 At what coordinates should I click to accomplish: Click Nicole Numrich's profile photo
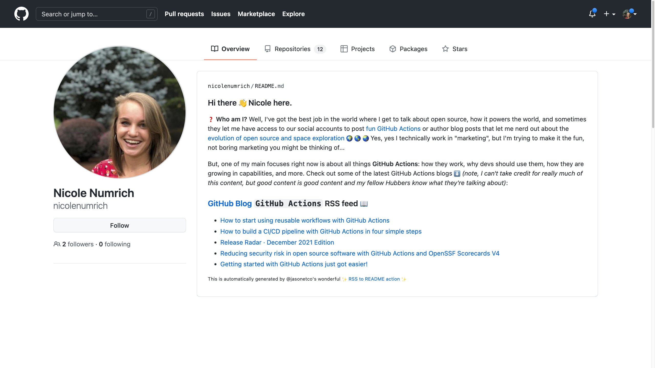coord(119,112)
